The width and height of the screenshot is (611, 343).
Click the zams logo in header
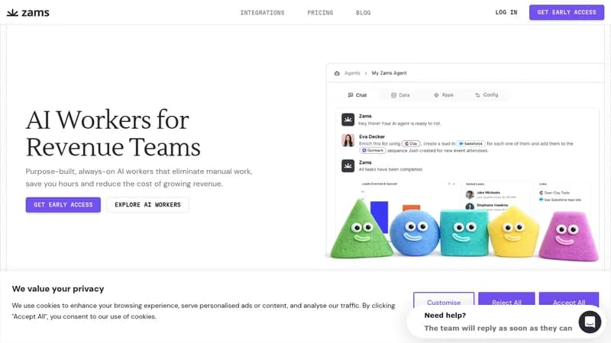[x=28, y=13]
